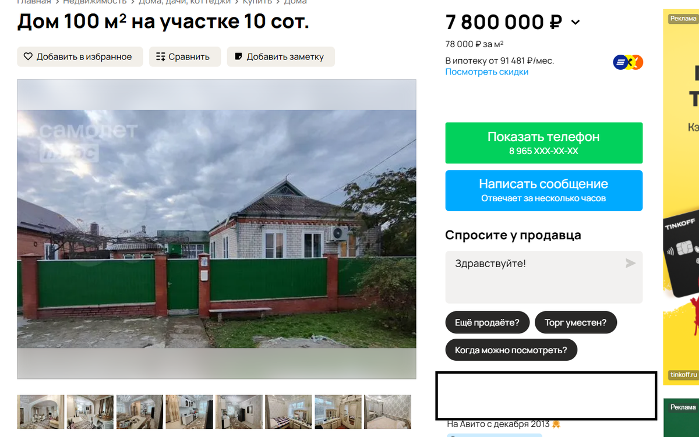This screenshot has width=699, height=437.
Task: Open the fourth thumbnail showing kitchen
Action: 189,412
